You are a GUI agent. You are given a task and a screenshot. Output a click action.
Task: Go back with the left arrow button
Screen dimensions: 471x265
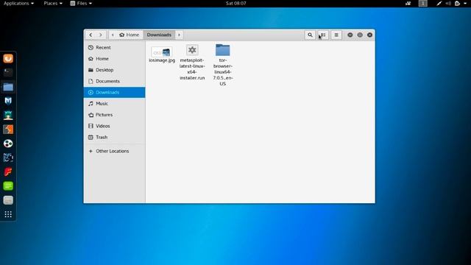tap(91, 35)
